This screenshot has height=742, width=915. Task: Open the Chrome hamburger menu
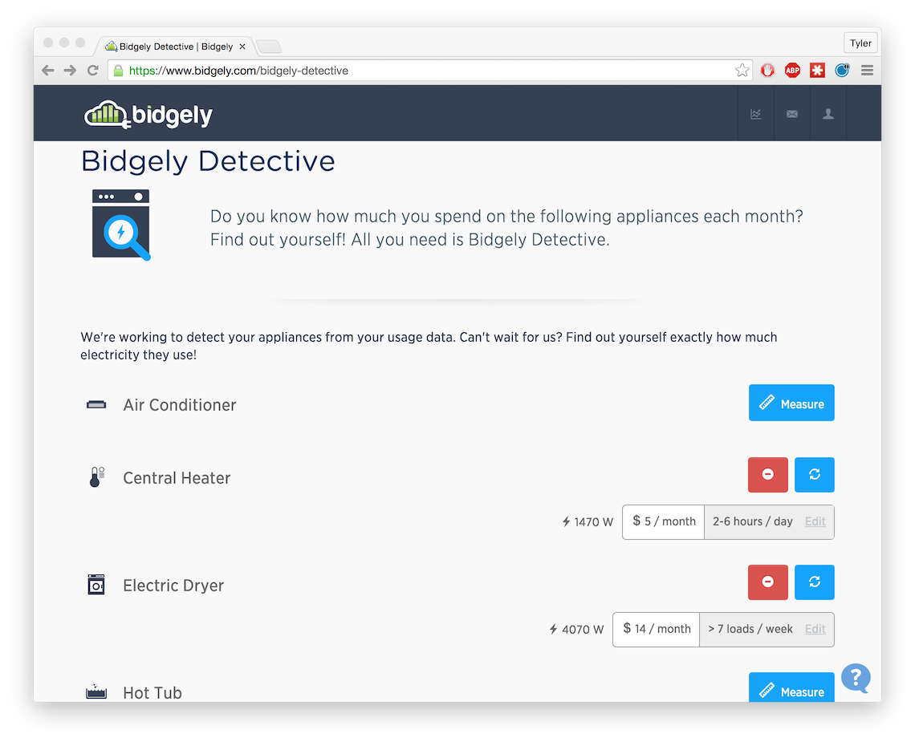point(867,71)
